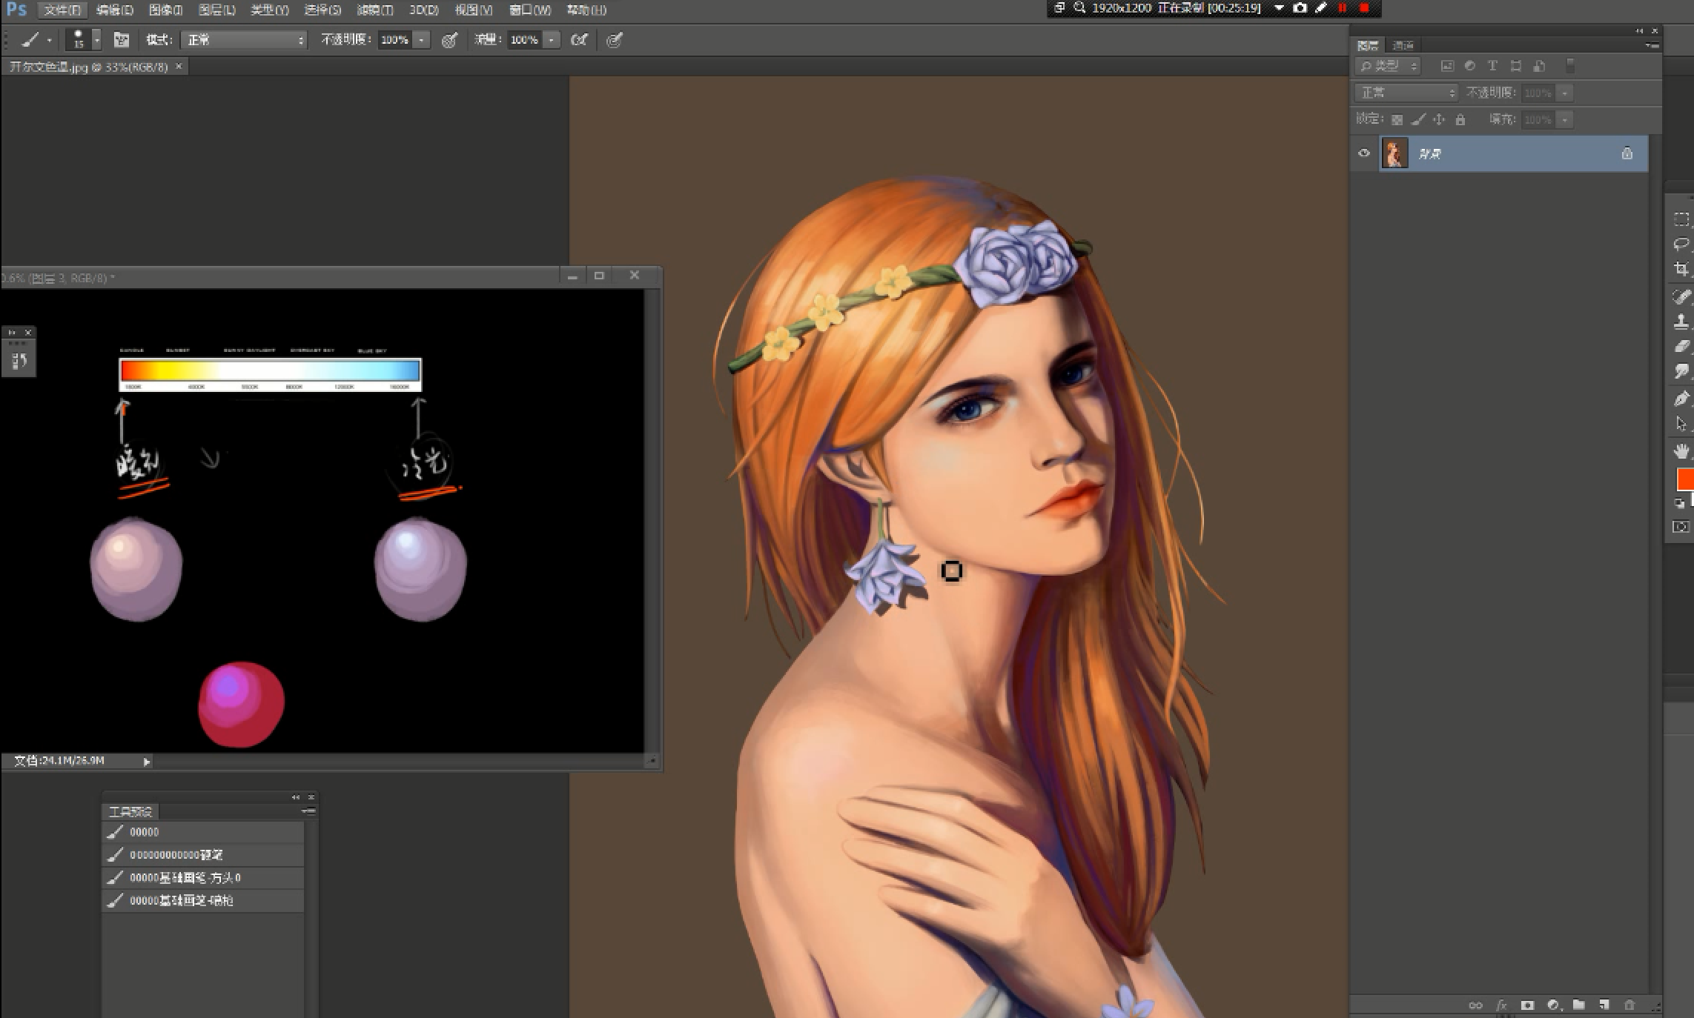Open the brush blending mode dropdown
1694x1018 pixels.
[x=244, y=40]
